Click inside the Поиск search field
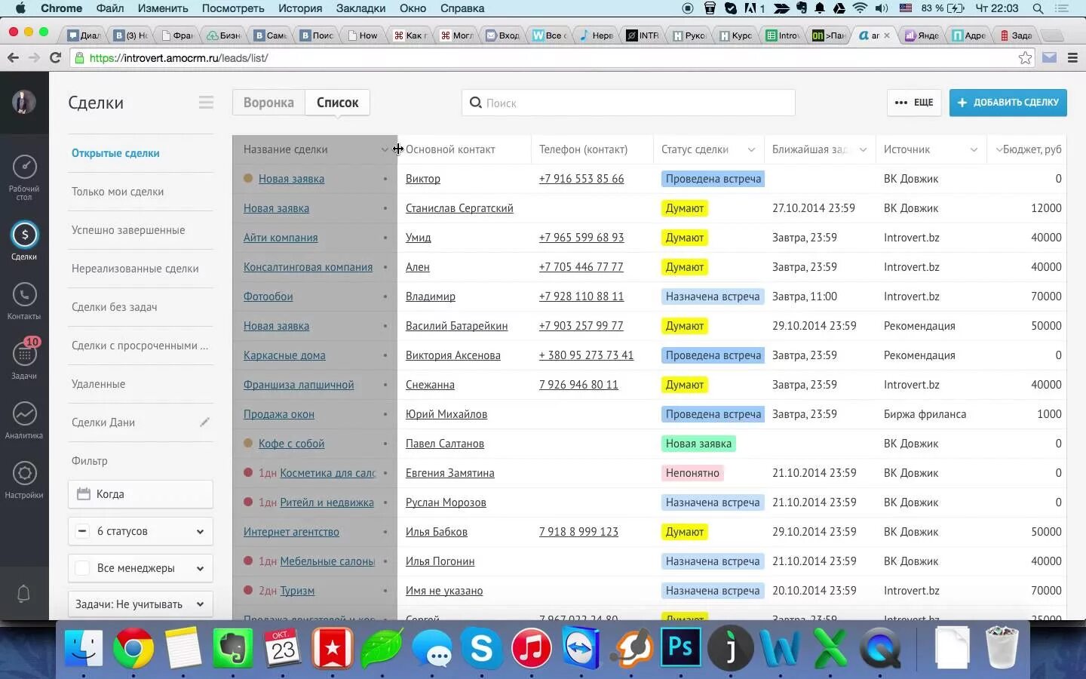The height and width of the screenshot is (679, 1086). click(x=628, y=103)
